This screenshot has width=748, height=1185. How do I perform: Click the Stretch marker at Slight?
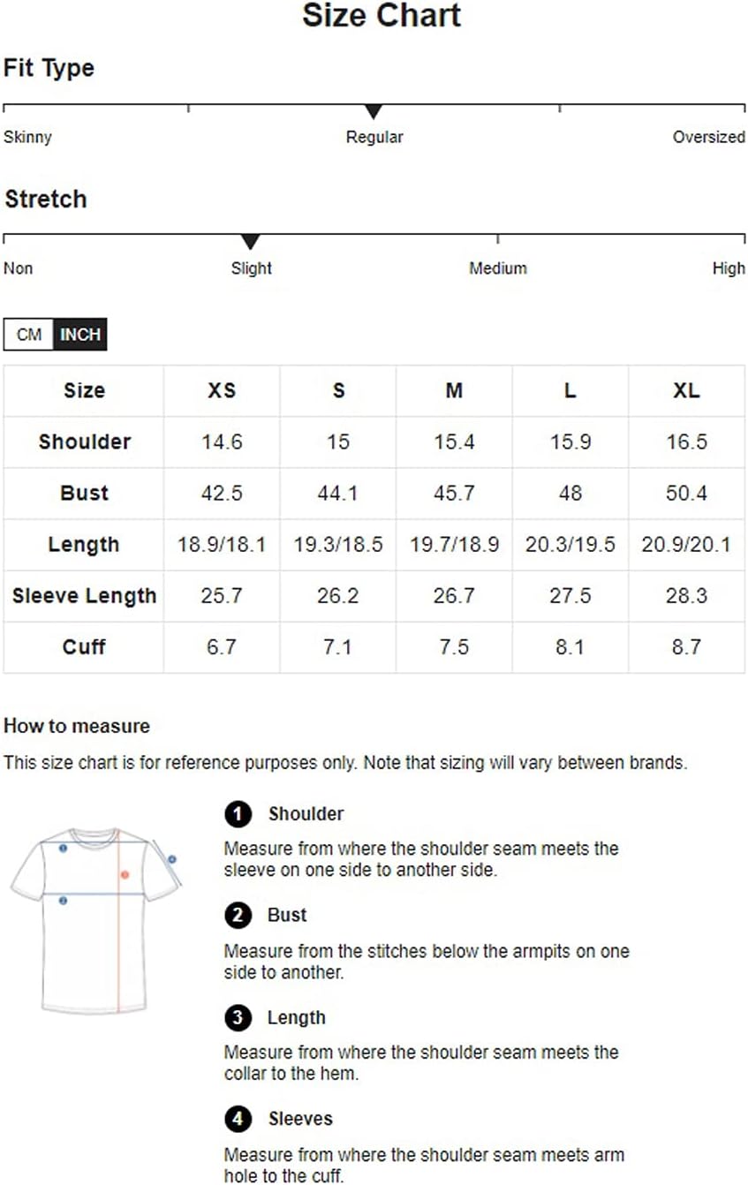click(251, 242)
